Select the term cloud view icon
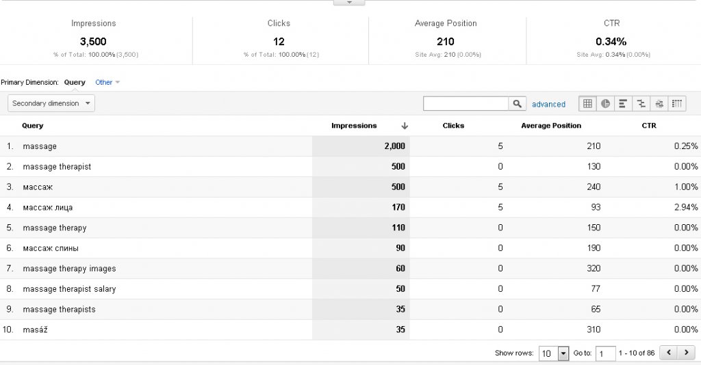 point(659,104)
